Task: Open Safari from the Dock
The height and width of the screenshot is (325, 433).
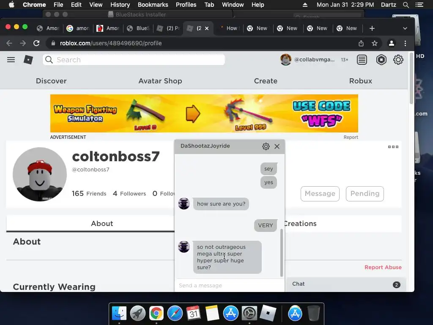Action: point(175,313)
